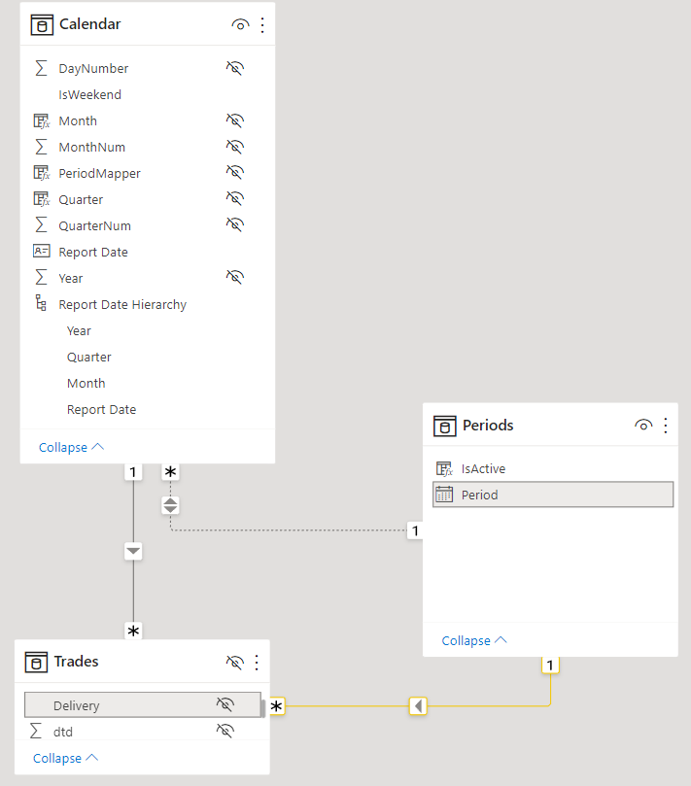
Task: Click sigma icon next to dtd
Action: point(36,731)
